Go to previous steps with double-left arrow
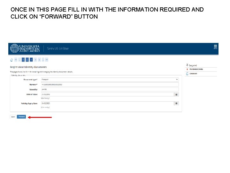Image resolution: width=230 pixels, height=173 pixels. coord(16,60)
